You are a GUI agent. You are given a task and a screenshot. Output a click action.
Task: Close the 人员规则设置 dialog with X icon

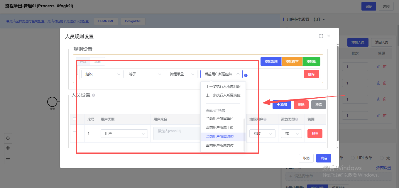click(329, 36)
